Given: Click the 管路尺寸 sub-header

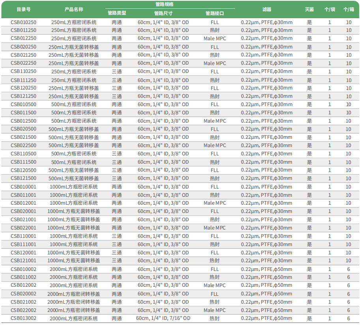Looking at the screenshot, I should click(x=163, y=13).
